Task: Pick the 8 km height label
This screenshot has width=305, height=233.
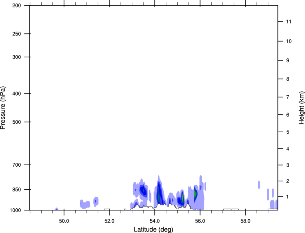Action: pos(288,79)
